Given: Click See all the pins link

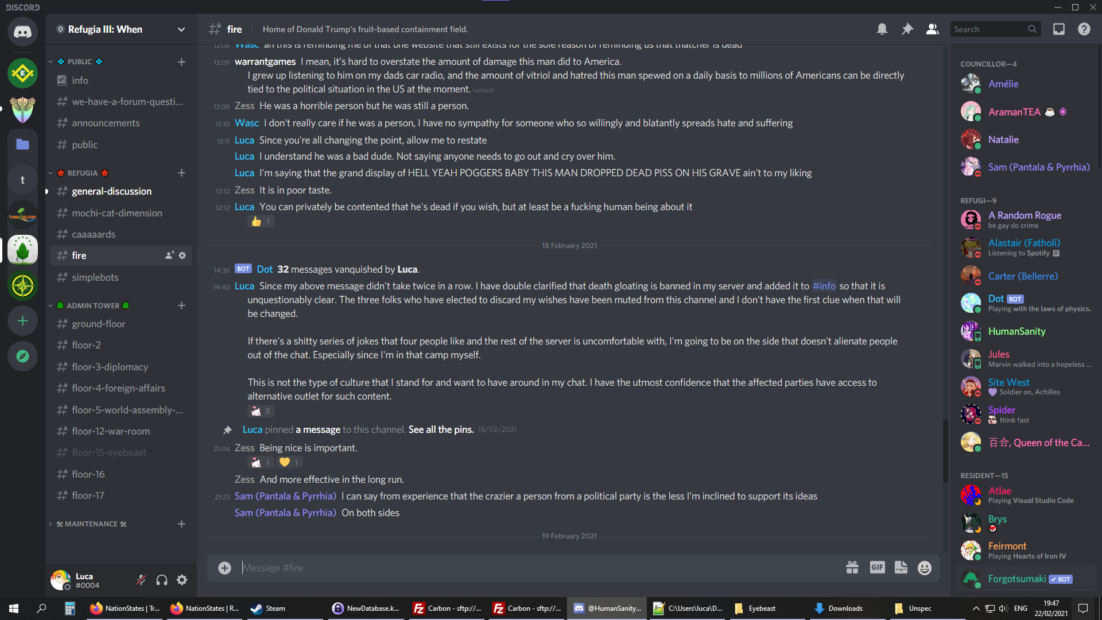Looking at the screenshot, I should pos(441,429).
